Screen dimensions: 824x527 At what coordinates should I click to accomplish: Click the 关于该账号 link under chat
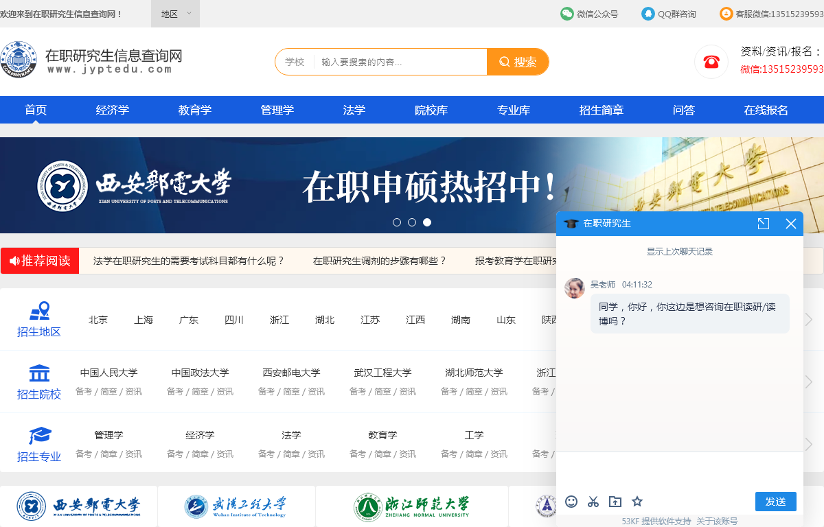tap(717, 522)
